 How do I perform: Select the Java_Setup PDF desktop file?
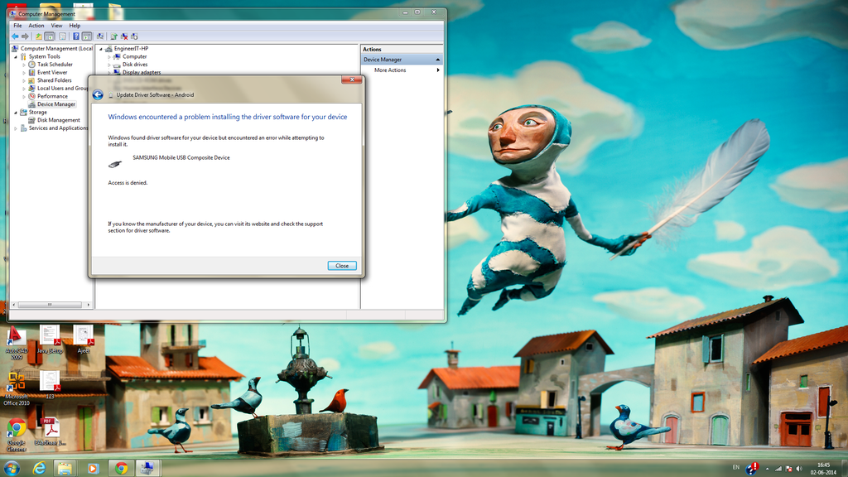pos(49,340)
